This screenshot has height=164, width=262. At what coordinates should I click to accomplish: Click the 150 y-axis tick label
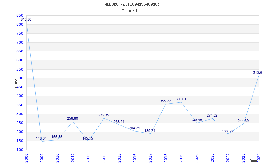point(20,141)
